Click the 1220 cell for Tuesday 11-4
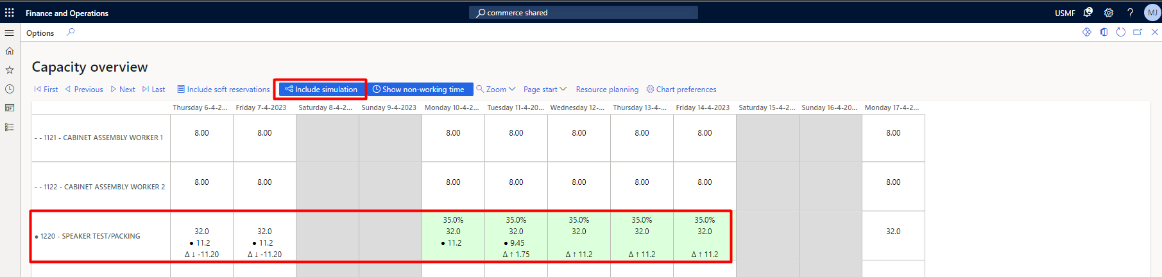The width and height of the screenshot is (1162, 277). tap(516, 236)
